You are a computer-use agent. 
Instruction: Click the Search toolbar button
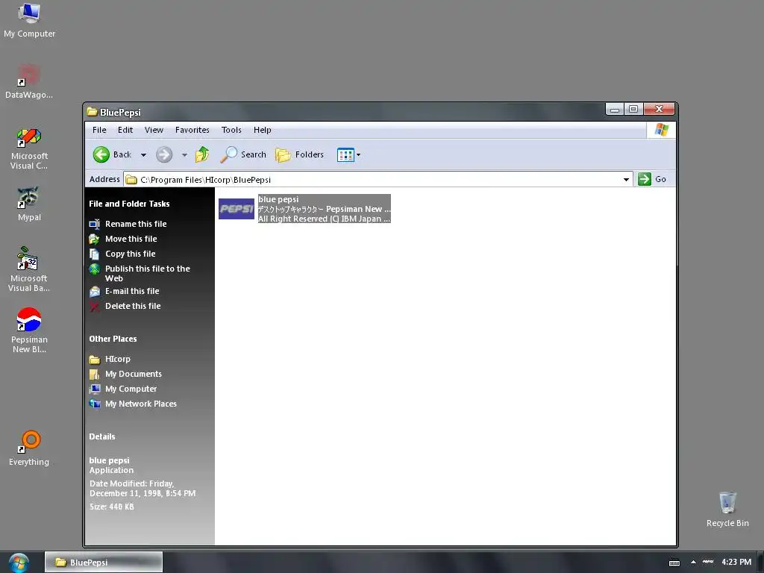pyautogui.click(x=243, y=154)
